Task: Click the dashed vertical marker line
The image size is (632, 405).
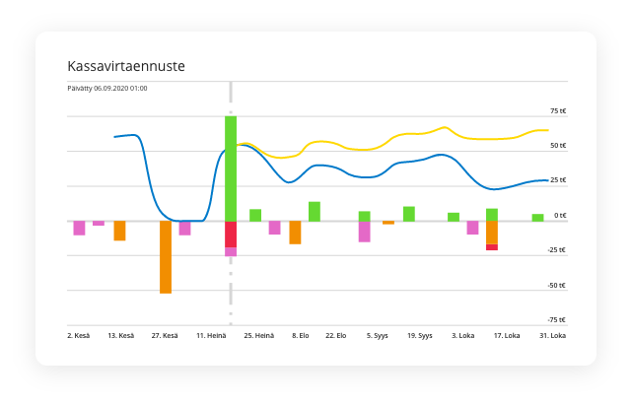Action: pyautogui.click(x=231, y=296)
